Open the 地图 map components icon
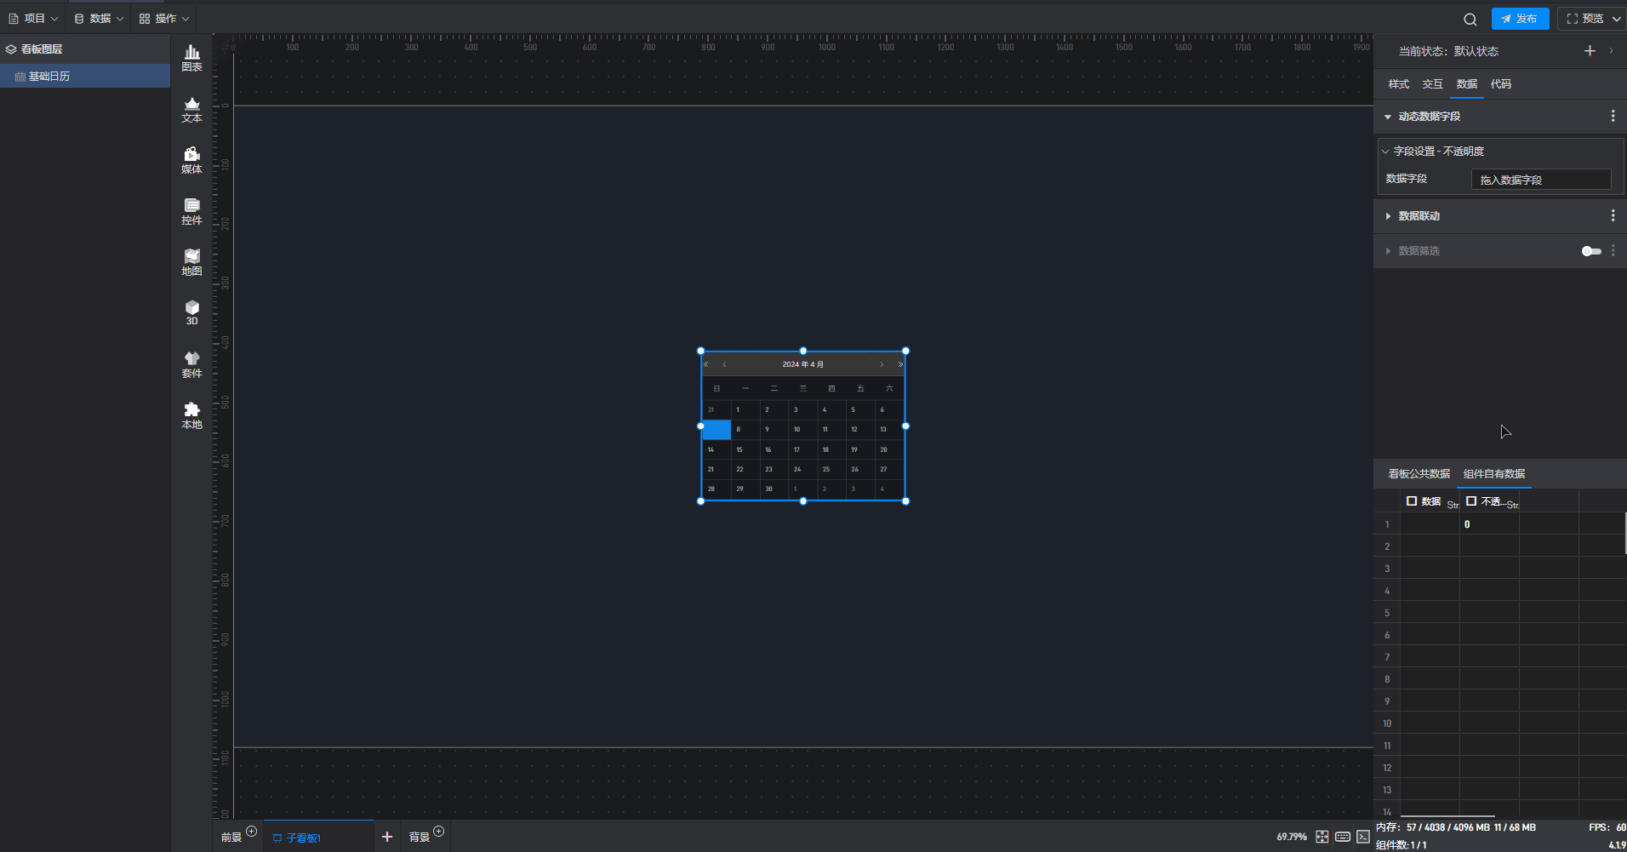Screen dimensions: 1627x852 pos(191,262)
